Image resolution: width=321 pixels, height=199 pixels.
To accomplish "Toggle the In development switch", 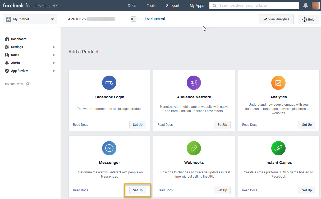I will (134, 19).
